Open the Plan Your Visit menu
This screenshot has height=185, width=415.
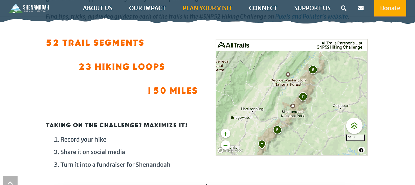coord(207,8)
